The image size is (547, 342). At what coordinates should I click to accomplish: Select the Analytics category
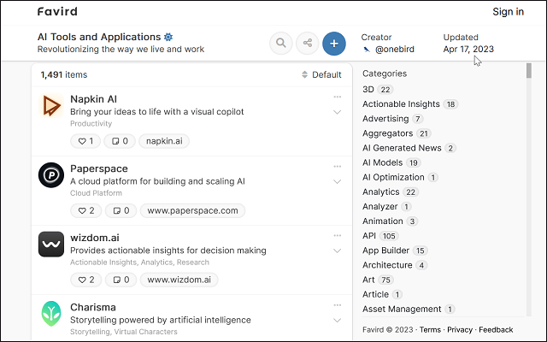click(x=380, y=192)
